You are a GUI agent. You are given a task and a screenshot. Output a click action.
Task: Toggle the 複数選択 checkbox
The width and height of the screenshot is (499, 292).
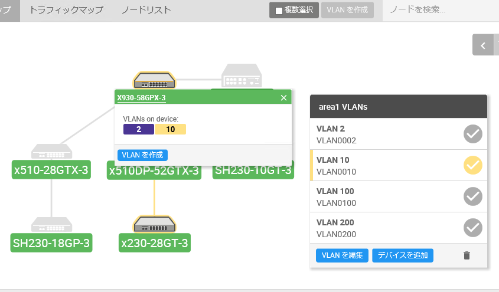coord(279,11)
